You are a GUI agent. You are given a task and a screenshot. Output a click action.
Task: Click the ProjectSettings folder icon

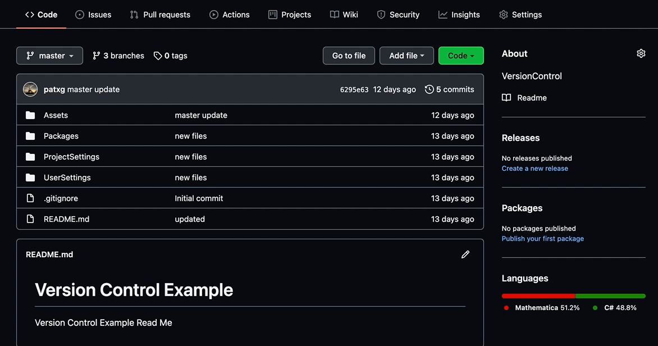tap(30, 157)
